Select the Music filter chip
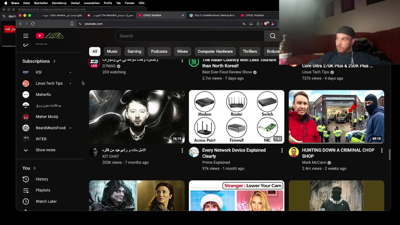The height and width of the screenshot is (225, 400). point(112,52)
